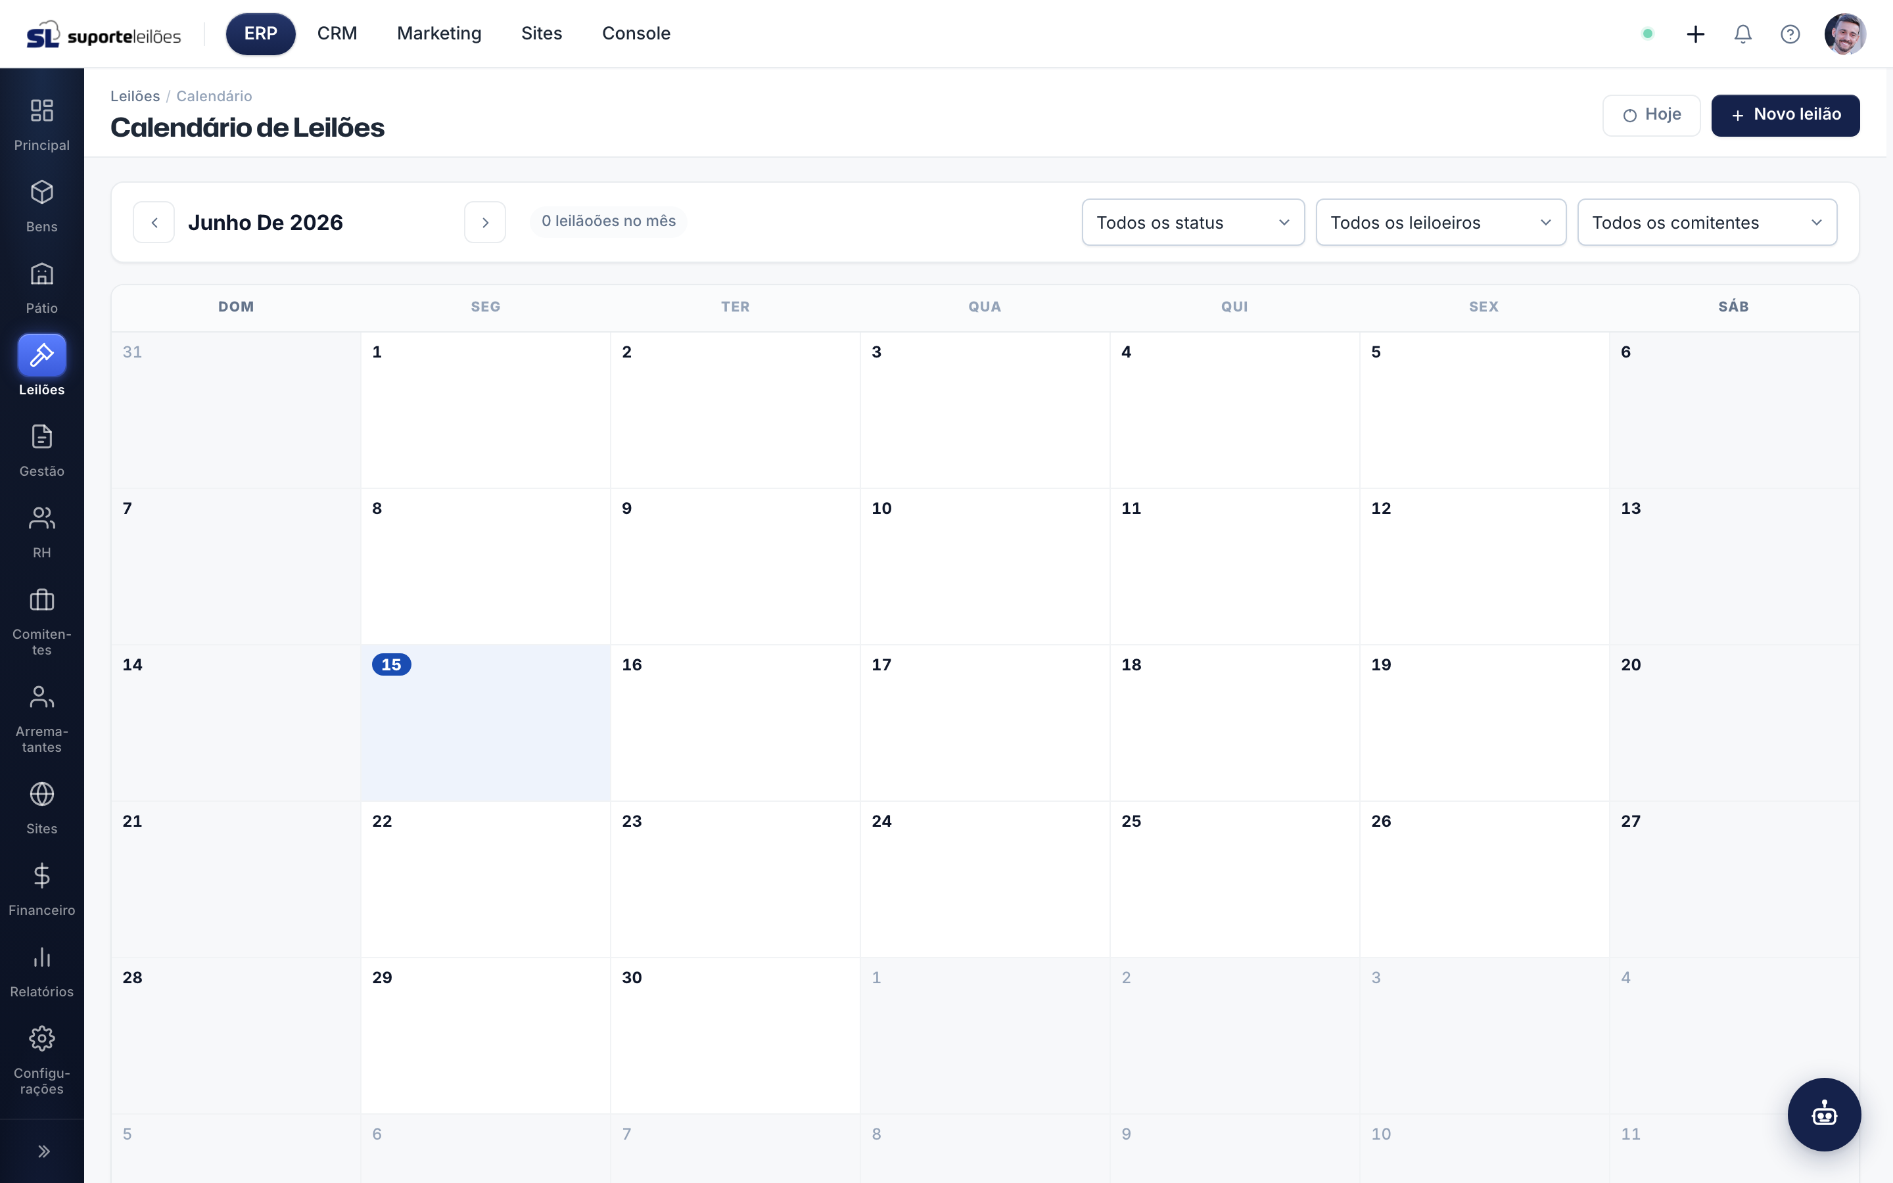Select day 26 in the calendar
Image resolution: width=1893 pixels, height=1183 pixels.
1484,879
